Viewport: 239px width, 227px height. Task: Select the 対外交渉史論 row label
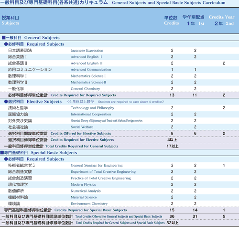point(20,121)
